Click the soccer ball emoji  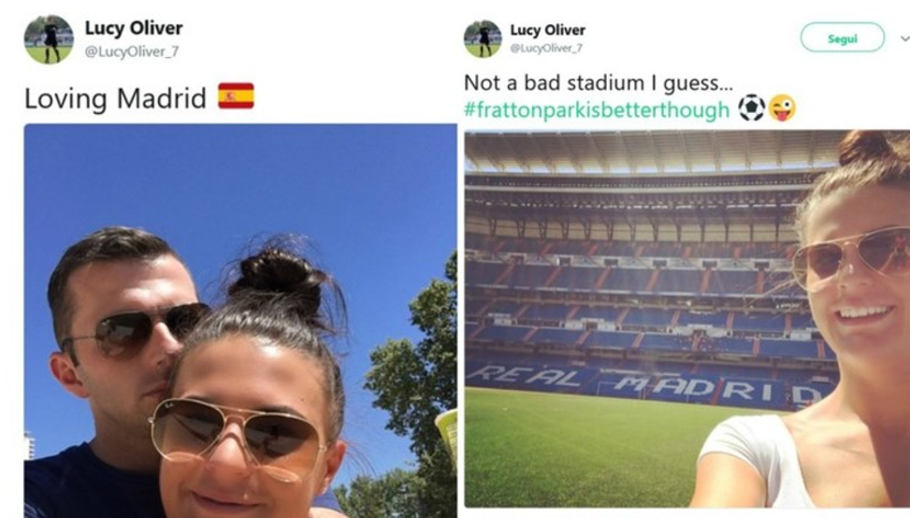[752, 108]
